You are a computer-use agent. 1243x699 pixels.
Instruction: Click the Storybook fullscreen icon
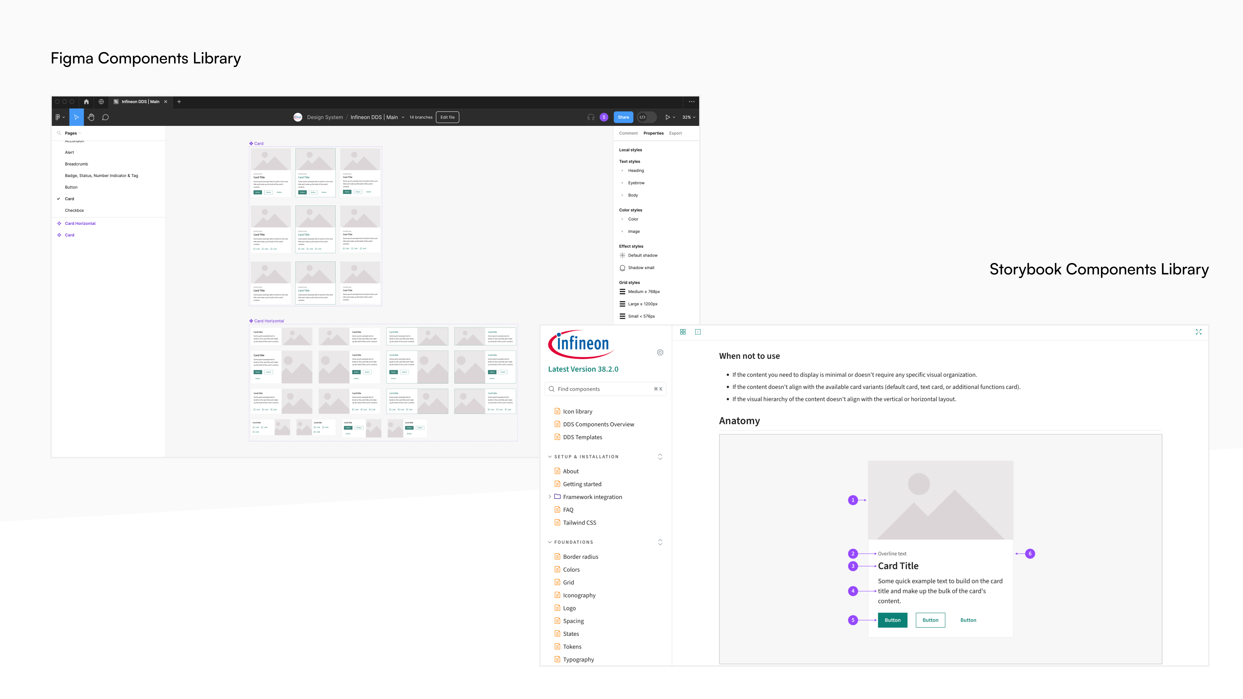1199,332
